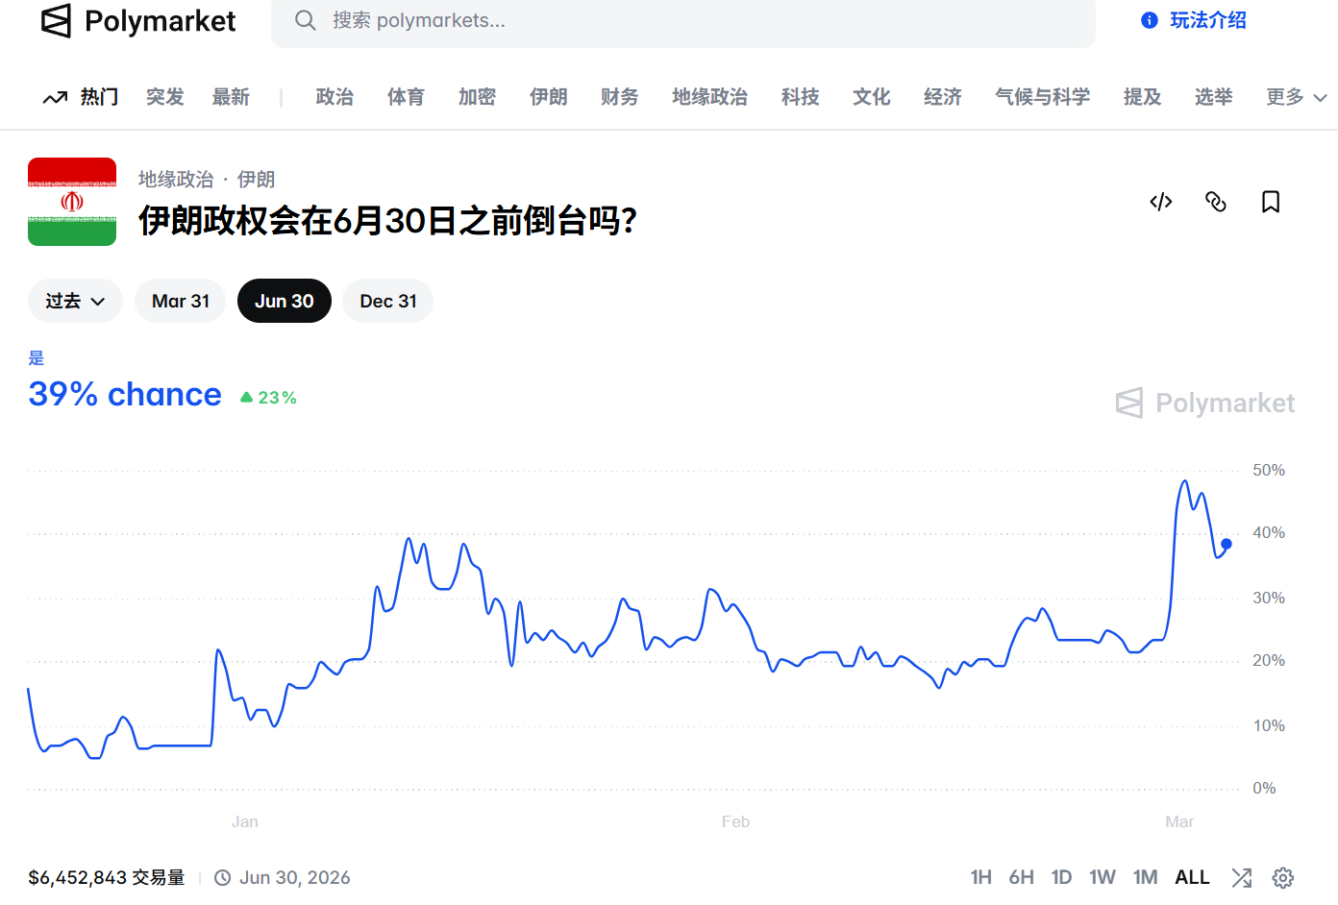Click the Polymarket logo icon
This screenshot has width=1338, height=905.
coord(56,20)
